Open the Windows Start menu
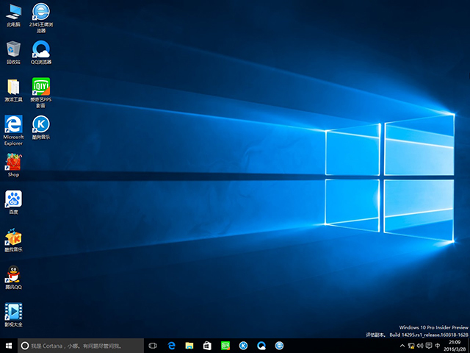470x353 pixels. (x=8, y=345)
